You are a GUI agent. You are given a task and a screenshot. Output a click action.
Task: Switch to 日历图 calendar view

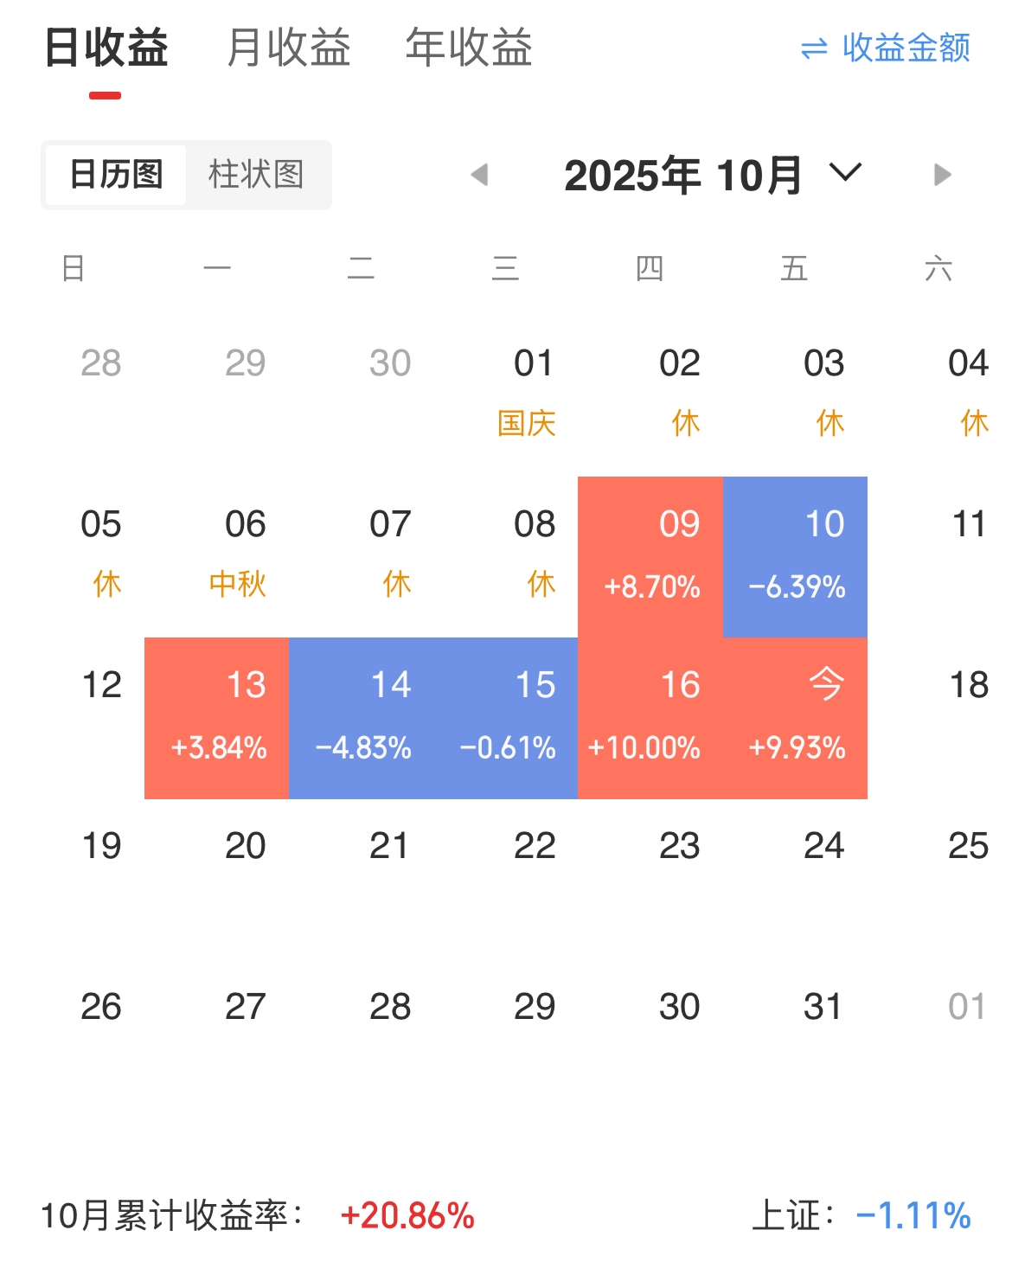116,175
